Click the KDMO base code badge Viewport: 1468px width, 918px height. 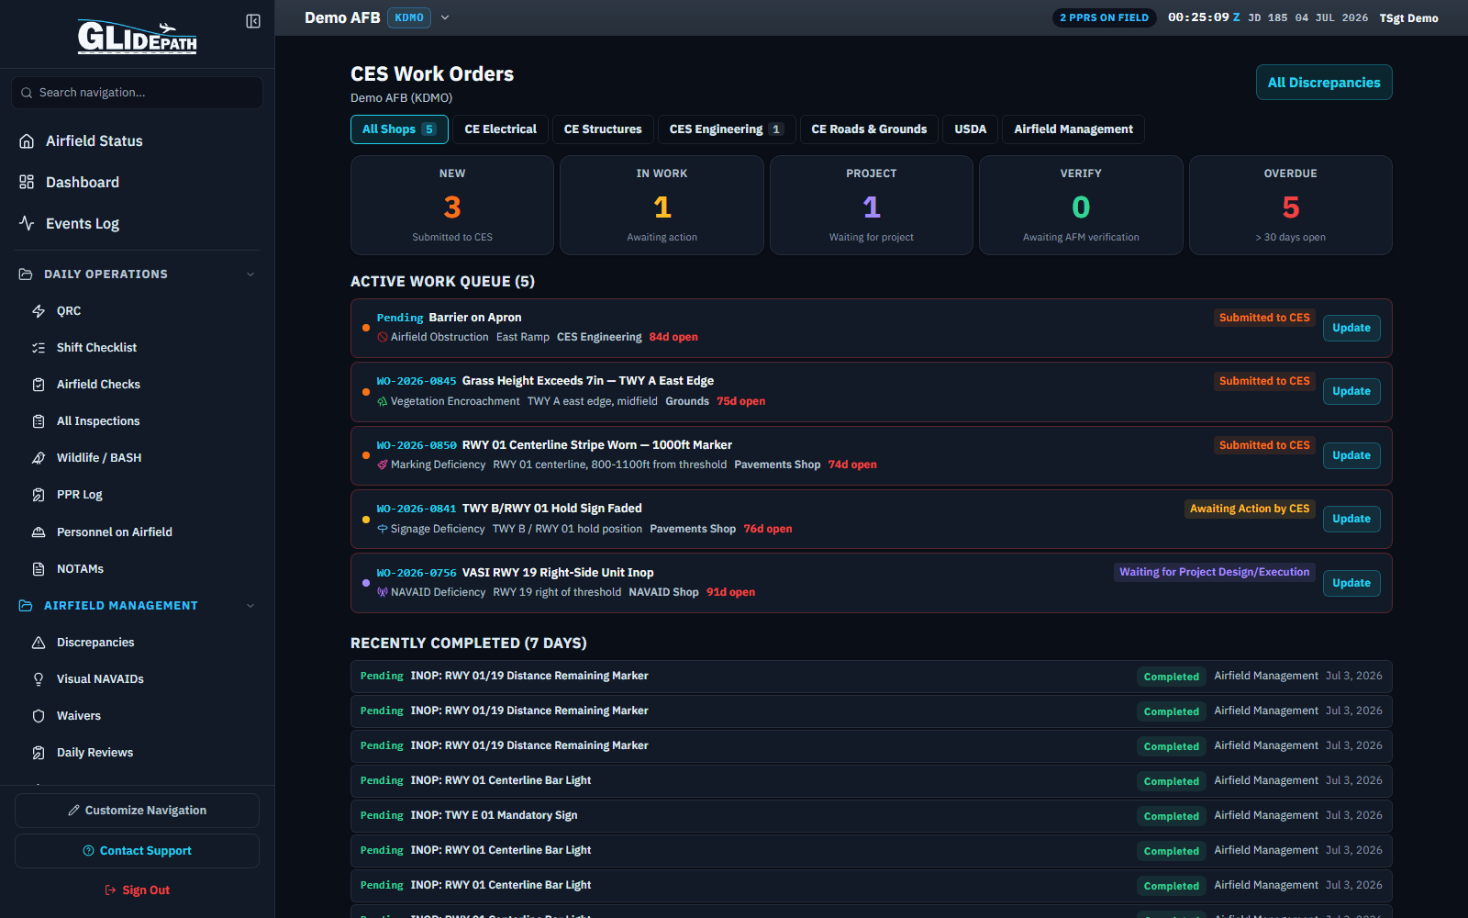409,17
